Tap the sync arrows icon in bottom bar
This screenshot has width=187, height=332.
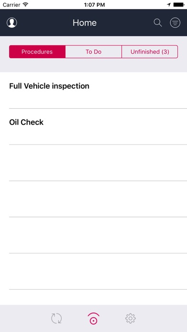pos(57,319)
